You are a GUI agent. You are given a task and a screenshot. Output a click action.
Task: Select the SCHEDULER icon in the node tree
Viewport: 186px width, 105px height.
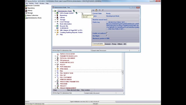(x=58, y=28)
